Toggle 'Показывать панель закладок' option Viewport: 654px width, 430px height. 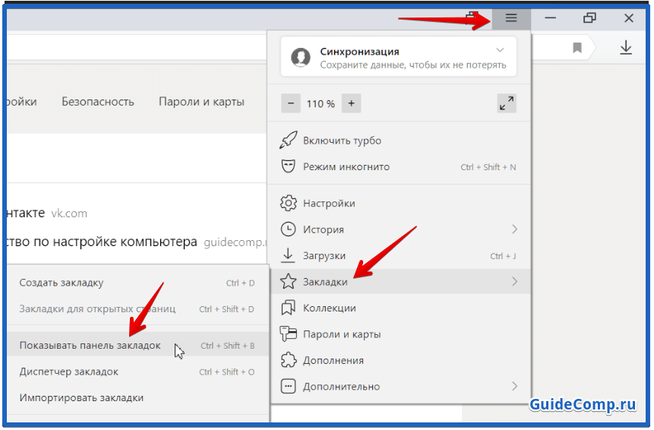point(90,346)
